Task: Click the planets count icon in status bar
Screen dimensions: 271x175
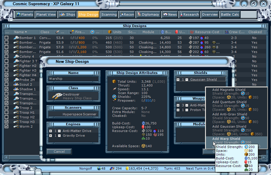Action: [x=99, y=169]
